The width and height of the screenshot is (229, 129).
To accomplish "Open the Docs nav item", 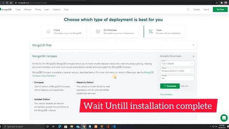I will pos(66,10).
